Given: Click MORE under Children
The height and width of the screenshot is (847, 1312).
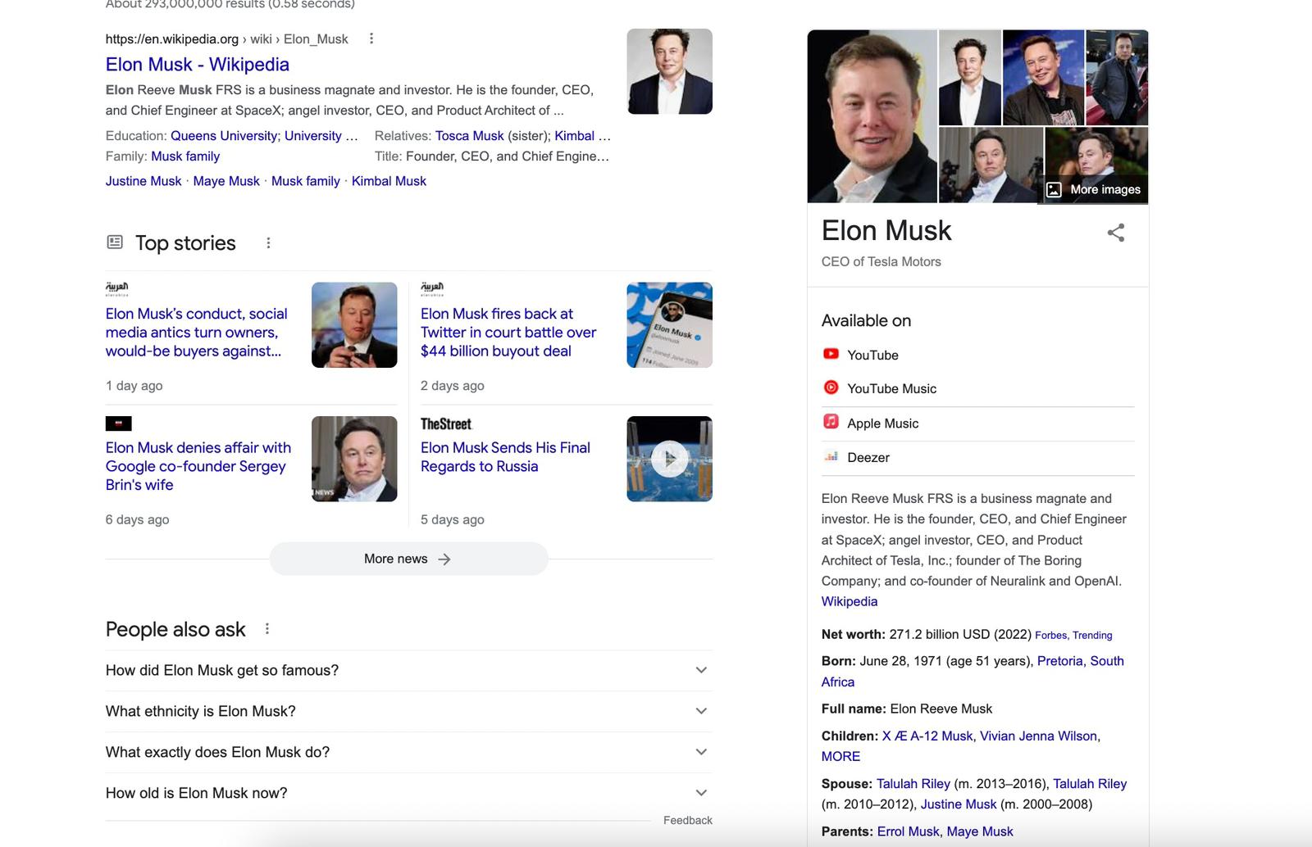Looking at the screenshot, I should point(840,757).
